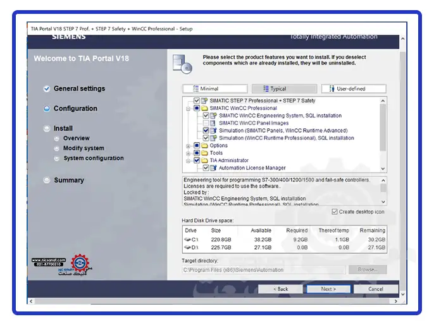Toggle SIMATIC STEP 7 Professional + Safety checkbox
The width and height of the screenshot is (434, 326).
197,100
